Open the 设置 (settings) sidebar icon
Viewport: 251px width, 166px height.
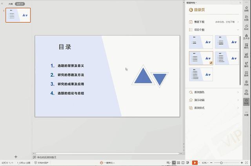[x=246, y=113]
